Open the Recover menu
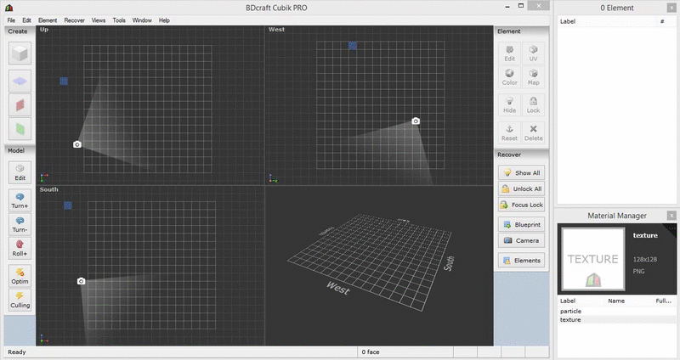 point(74,20)
